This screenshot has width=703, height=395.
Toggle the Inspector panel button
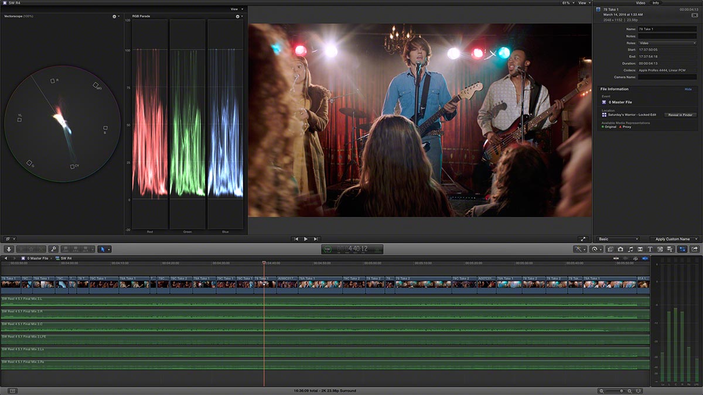tap(682, 249)
